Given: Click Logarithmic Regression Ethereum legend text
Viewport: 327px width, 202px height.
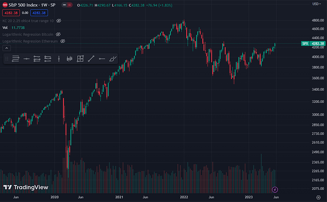Looking at the screenshot, I should pyautogui.click(x=30, y=41).
